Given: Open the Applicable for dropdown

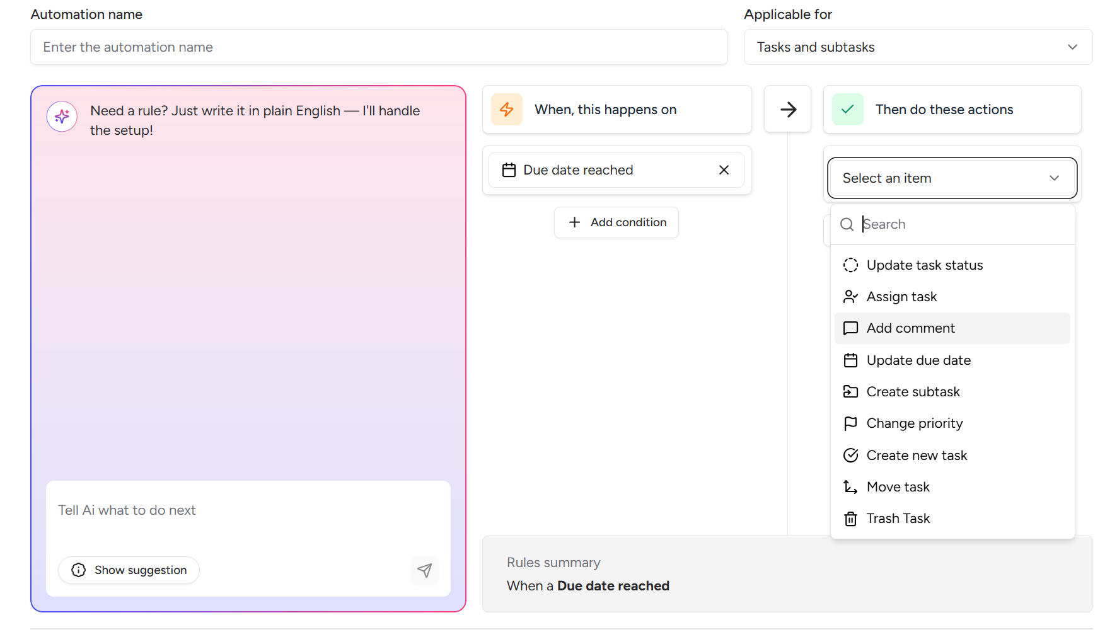Looking at the screenshot, I should 918,47.
